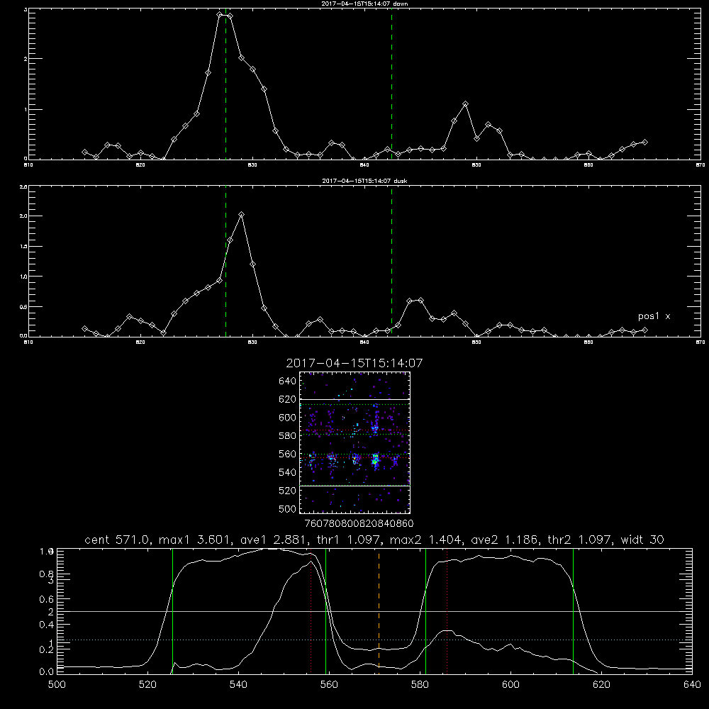The width and height of the screenshot is (709, 709).
Task: Click the heatmap y-axis label 540
Action: click(x=288, y=472)
